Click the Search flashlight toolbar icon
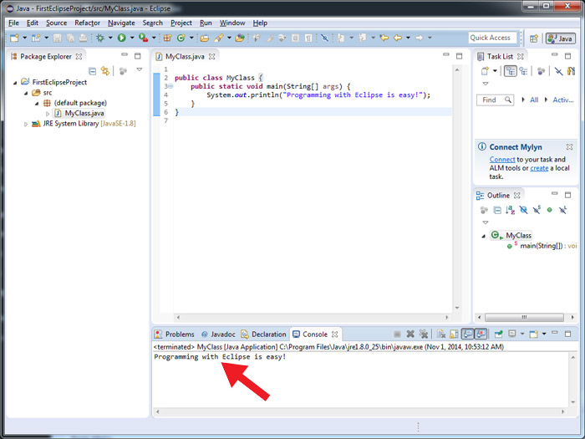The width and height of the screenshot is (585, 439). (x=219, y=38)
